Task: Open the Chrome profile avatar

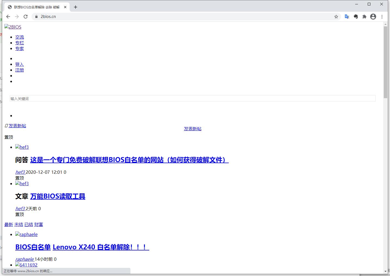Action: pos(373,17)
